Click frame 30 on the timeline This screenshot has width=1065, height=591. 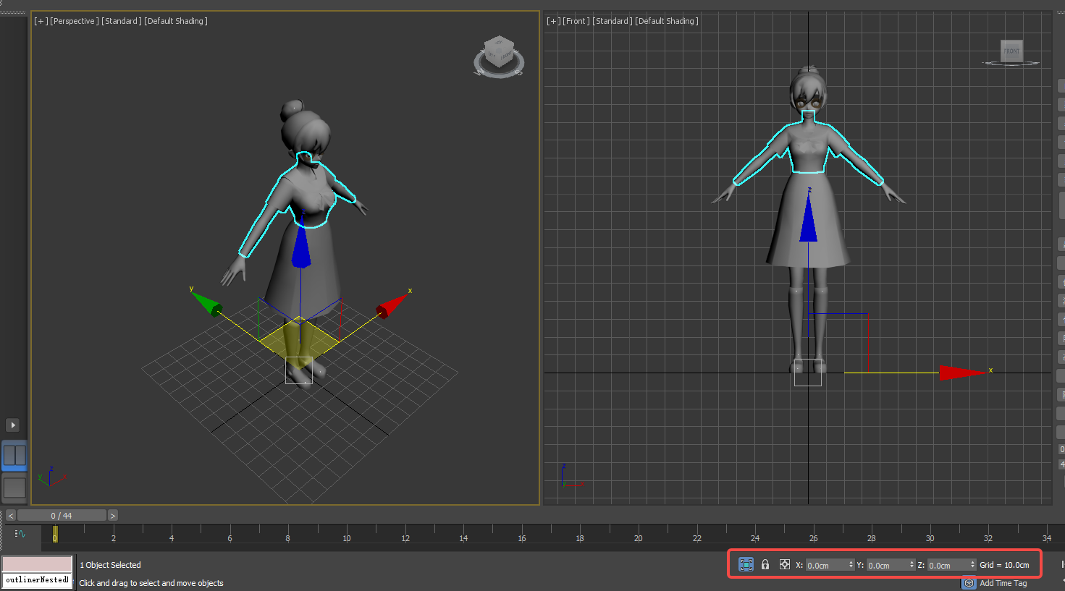point(930,537)
